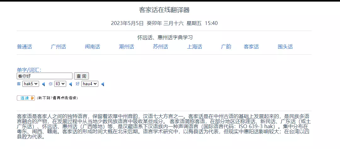Screen dimensions: 340x149
Task: Click the character label 你 before li3
Action: coord(50,84)
